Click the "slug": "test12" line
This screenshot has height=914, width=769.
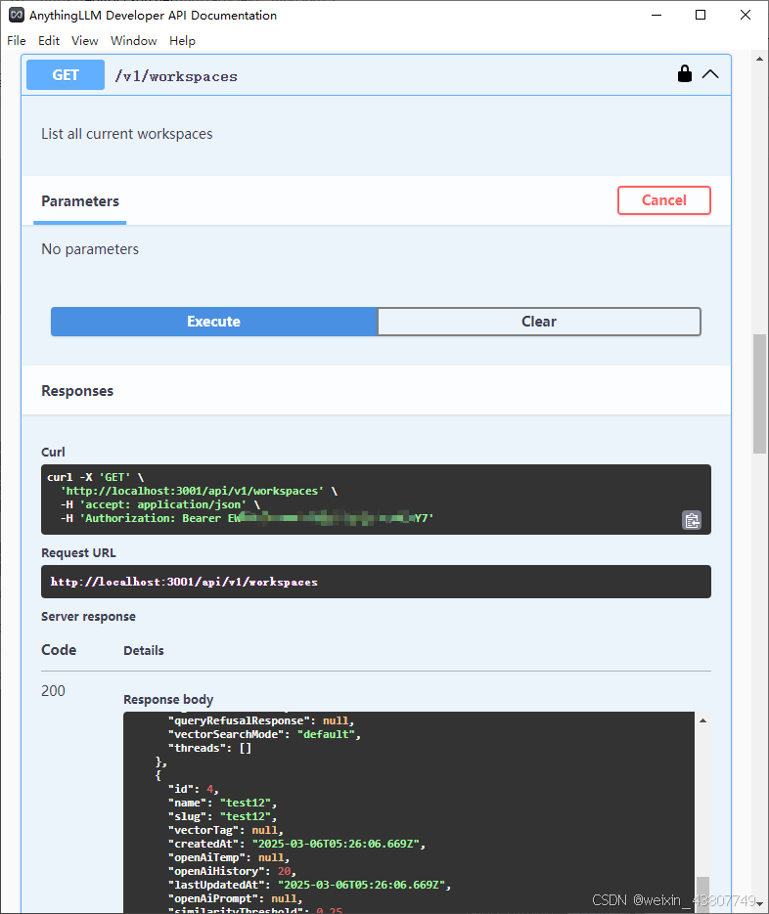pyautogui.click(x=222, y=816)
